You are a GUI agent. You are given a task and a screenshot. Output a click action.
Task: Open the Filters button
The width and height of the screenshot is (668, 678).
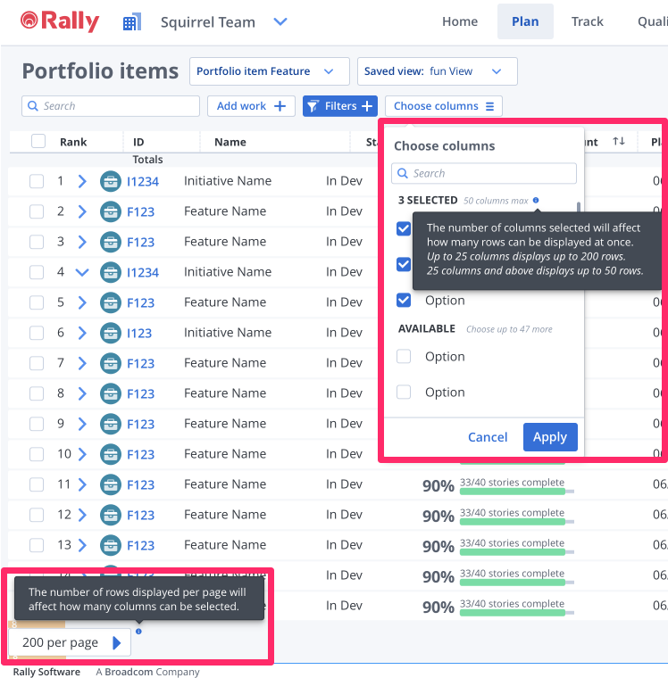pyautogui.click(x=340, y=106)
